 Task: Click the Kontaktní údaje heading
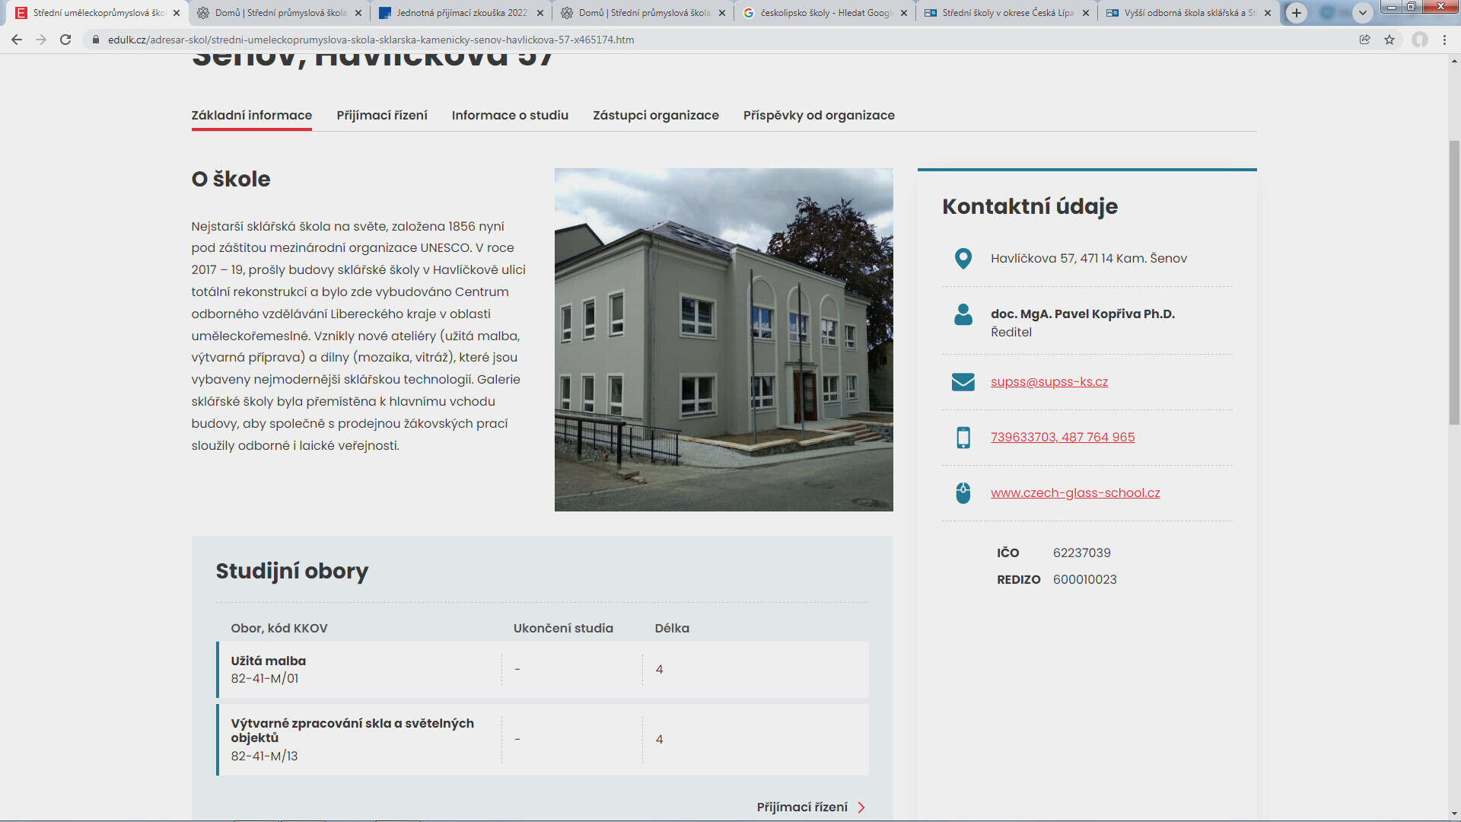1030,206
